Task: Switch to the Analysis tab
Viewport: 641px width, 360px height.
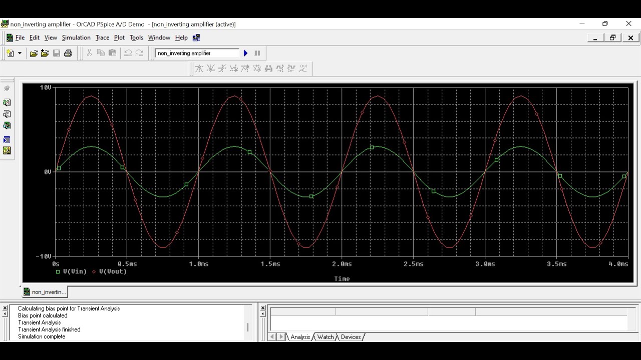Action: 300,337
